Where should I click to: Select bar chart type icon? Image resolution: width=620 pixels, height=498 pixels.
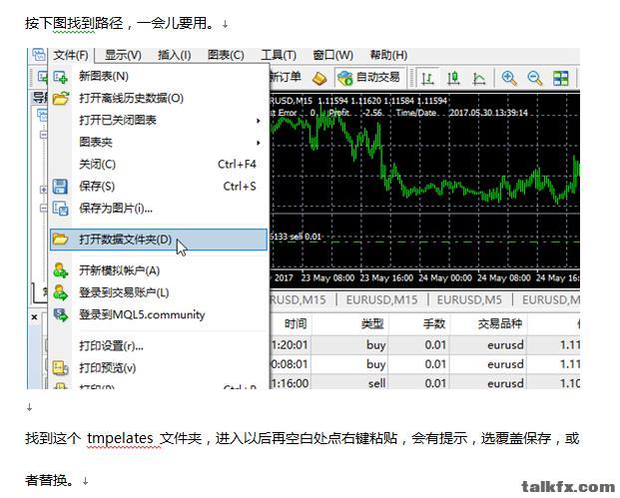[x=428, y=78]
